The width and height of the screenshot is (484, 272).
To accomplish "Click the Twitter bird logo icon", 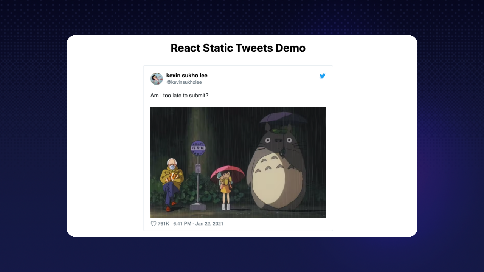I will (323, 76).
